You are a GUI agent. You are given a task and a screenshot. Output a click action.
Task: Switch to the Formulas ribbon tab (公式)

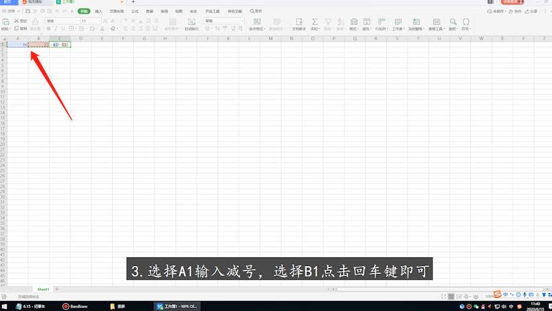(x=135, y=11)
